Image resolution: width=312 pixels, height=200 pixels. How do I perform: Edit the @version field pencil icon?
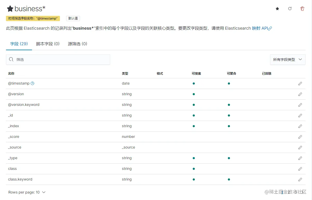pos(300,94)
